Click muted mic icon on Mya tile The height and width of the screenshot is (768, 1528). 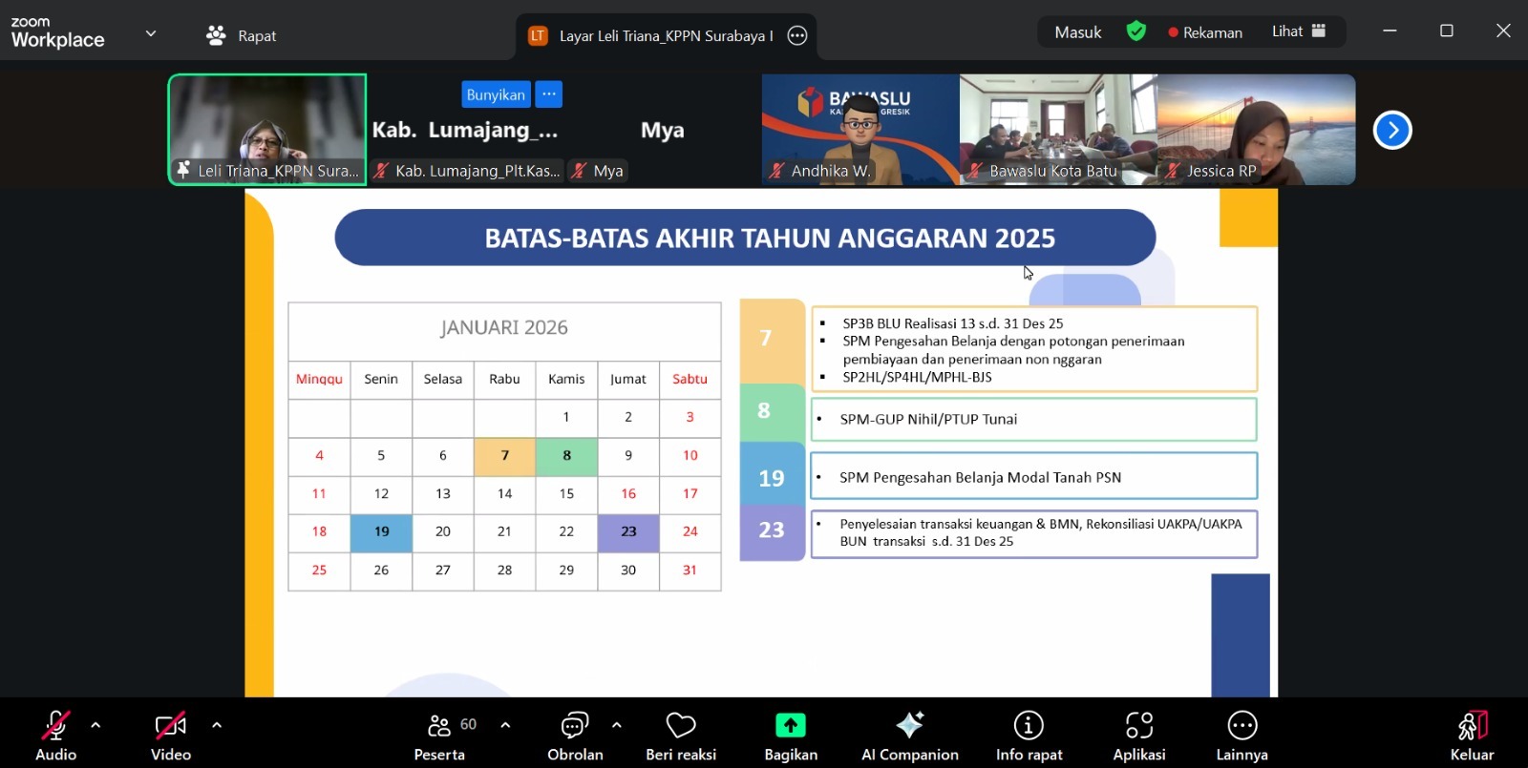pyautogui.click(x=579, y=171)
